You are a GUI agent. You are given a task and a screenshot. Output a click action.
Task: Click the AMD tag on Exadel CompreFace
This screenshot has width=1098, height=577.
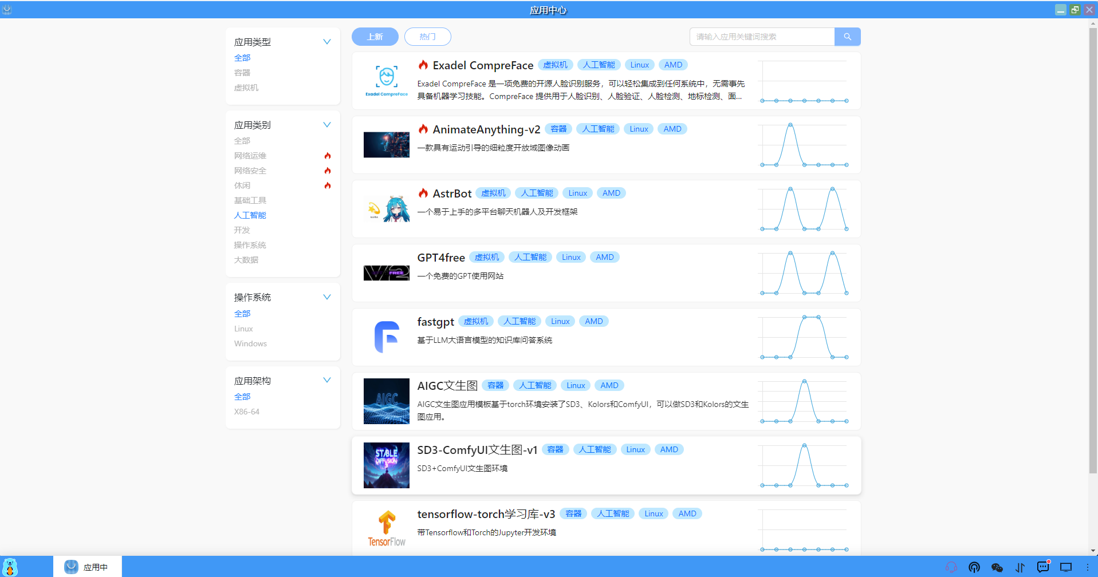point(673,65)
